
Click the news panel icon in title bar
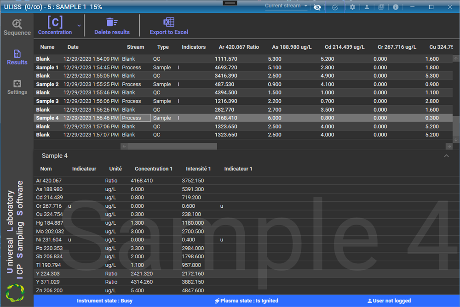click(381, 7)
